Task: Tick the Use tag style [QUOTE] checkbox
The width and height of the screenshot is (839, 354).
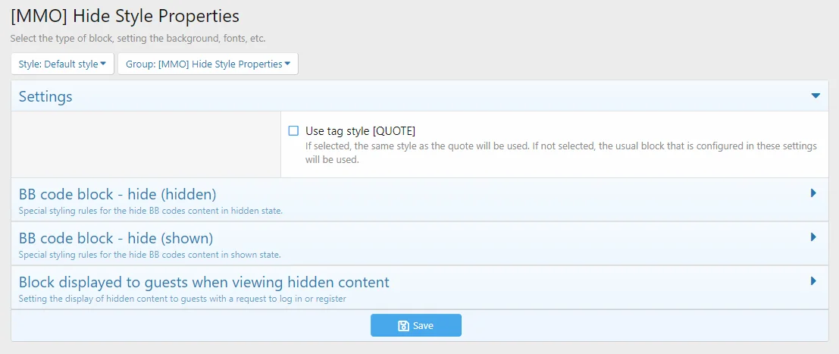Action: [293, 131]
